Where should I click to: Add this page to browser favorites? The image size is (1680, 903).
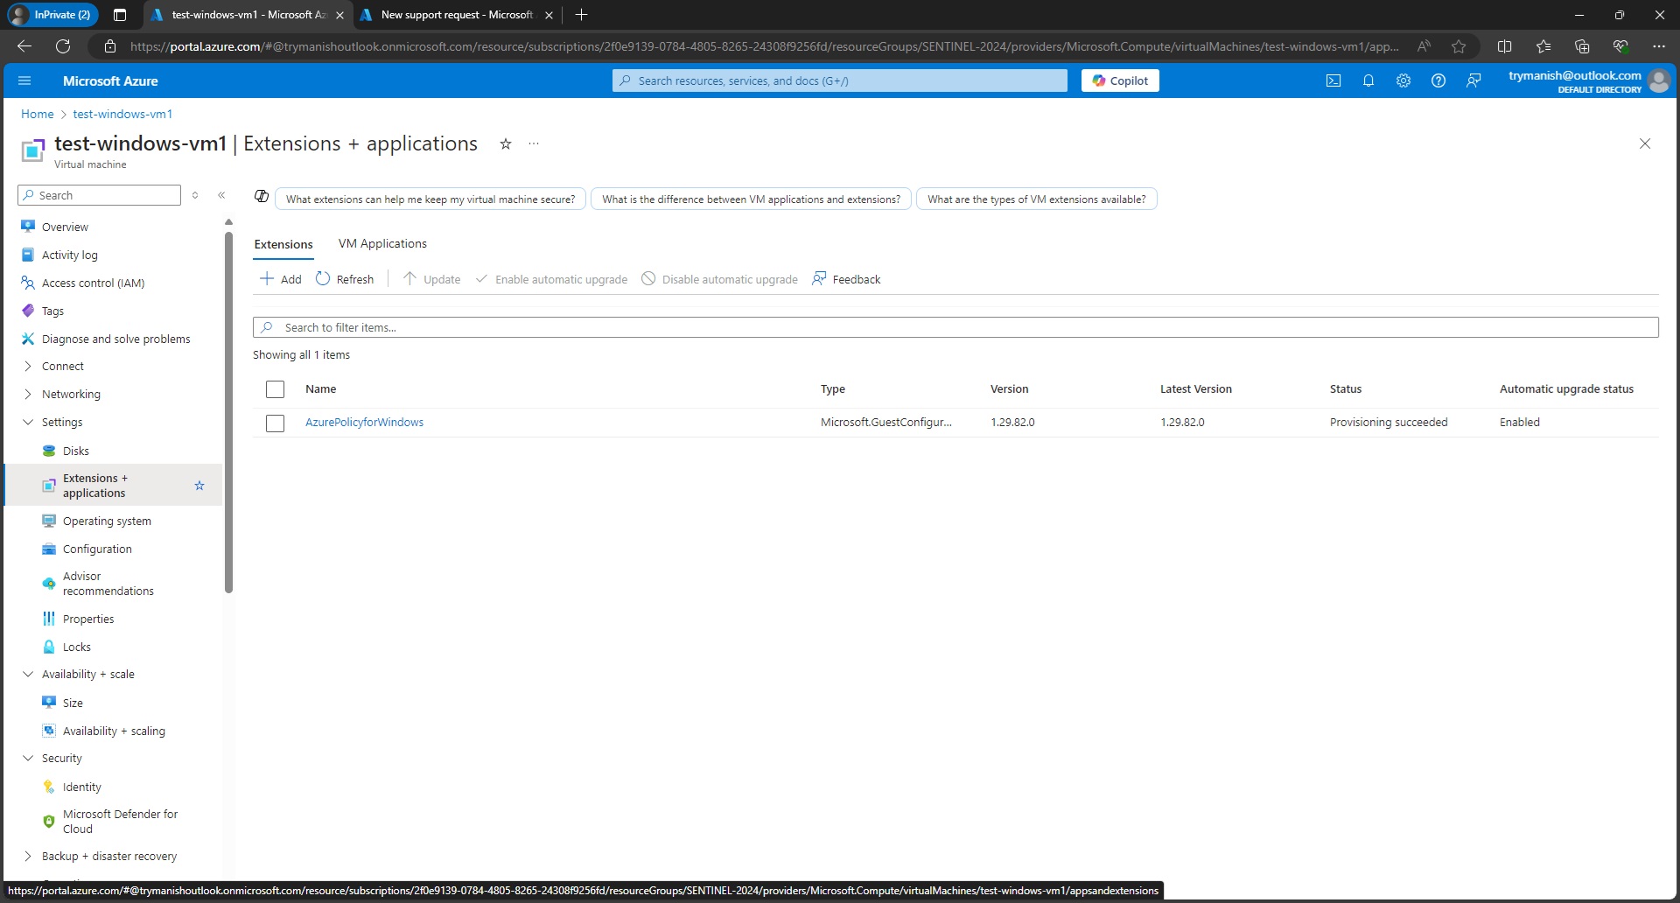coord(1459,46)
